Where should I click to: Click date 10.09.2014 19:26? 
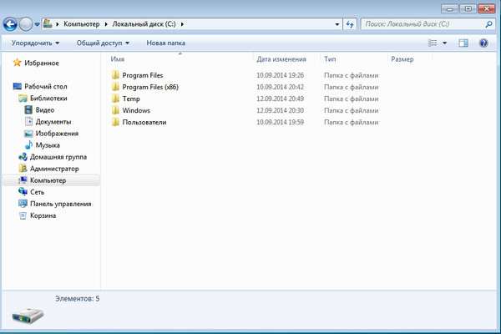coord(280,75)
